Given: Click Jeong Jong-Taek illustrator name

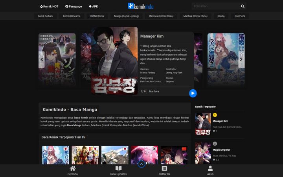Looking at the screenshot, I should (x=174, y=73).
